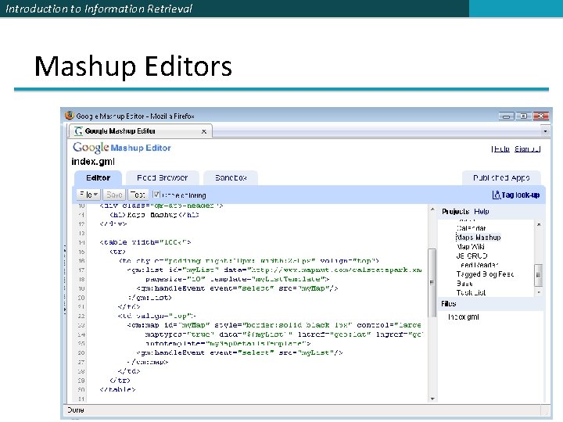The image size is (563, 422).
Task: Open the Help link at top right
Action: pyautogui.click(x=500, y=149)
